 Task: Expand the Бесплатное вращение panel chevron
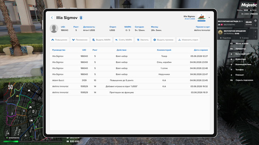(255, 37)
